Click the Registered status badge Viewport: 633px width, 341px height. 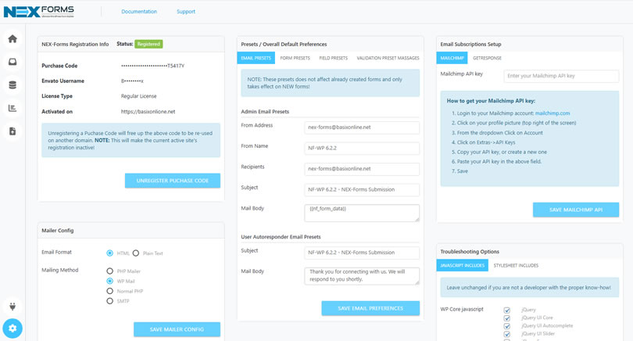[x=148, y=44]
